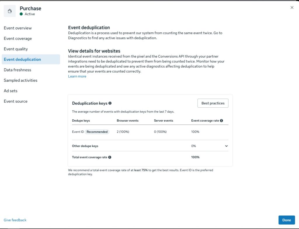Open the Give feedback link

coord(15,220)
